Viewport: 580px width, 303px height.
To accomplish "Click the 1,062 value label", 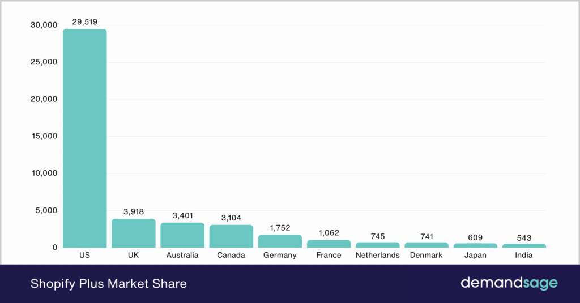I will coord(329,233).
